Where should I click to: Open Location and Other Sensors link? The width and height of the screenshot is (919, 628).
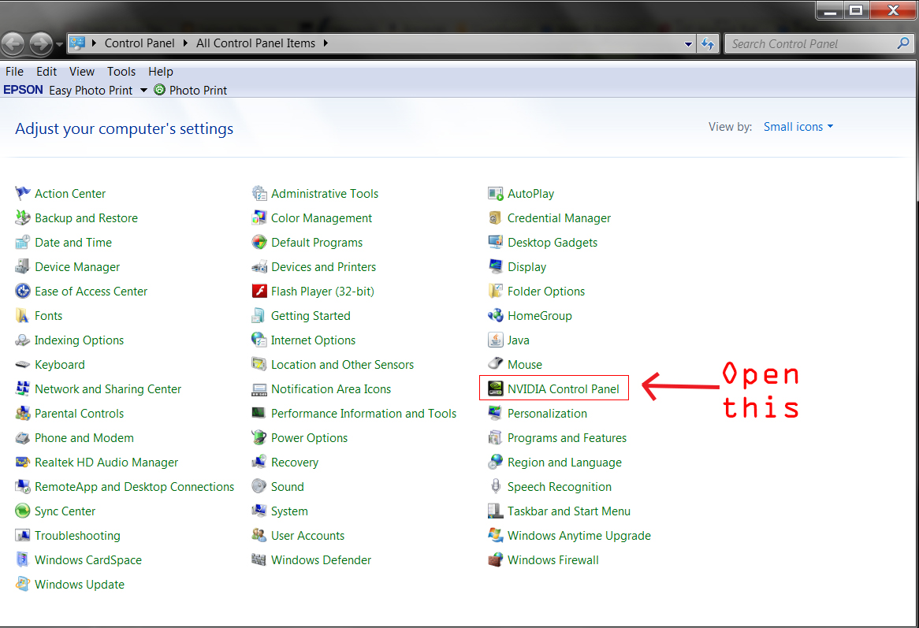[342, 364]
